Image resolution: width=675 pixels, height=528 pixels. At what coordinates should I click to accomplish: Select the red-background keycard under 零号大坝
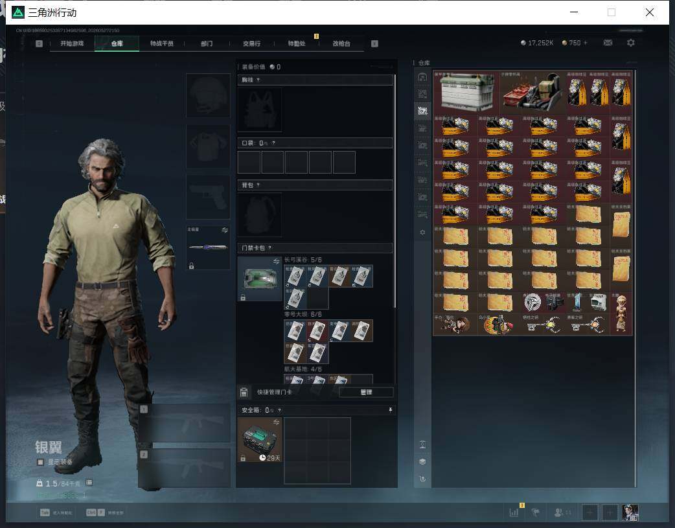[x=317, y=331]
